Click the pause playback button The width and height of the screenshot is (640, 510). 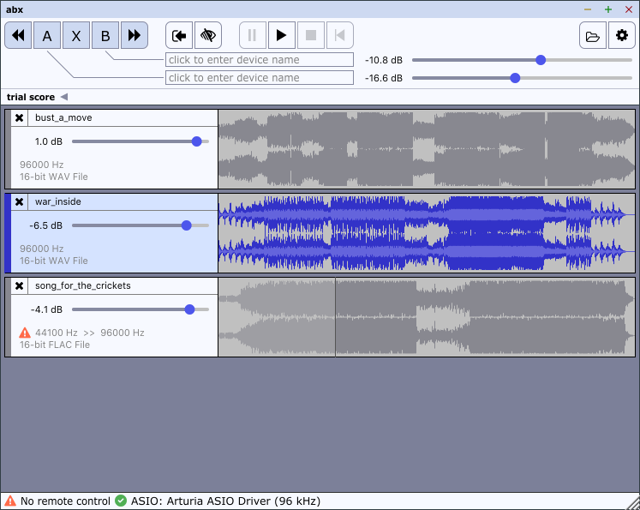(252, 35)
